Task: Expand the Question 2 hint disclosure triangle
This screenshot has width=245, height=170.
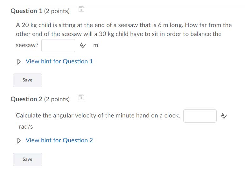Action: [19, 140]
